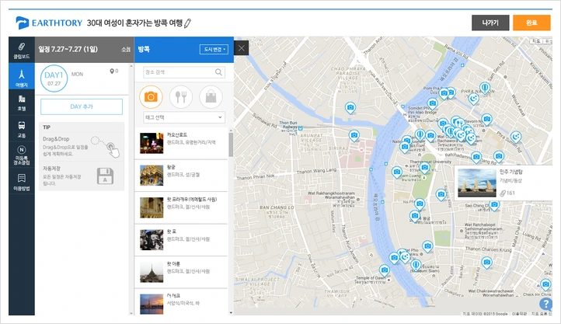Click the floppy disk 자동저장 icon

coord(105,176)
